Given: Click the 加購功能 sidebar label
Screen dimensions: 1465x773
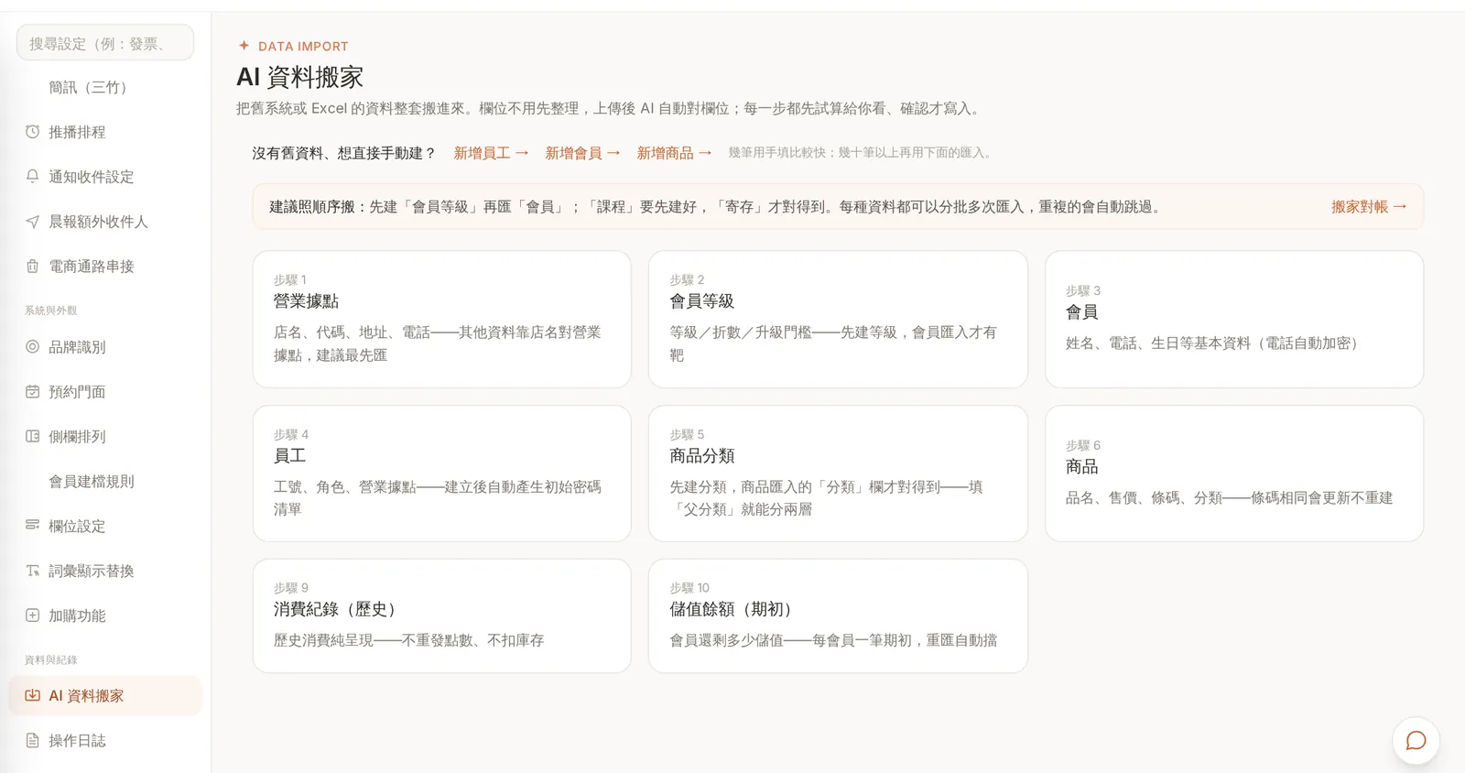Looking at the screenshot, I should click(x=77, y=615).
